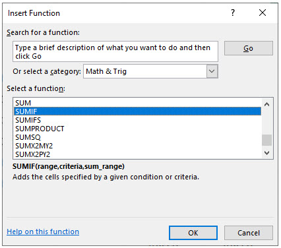Click the Go search button
281x248 pixels.
click(249, 48)
